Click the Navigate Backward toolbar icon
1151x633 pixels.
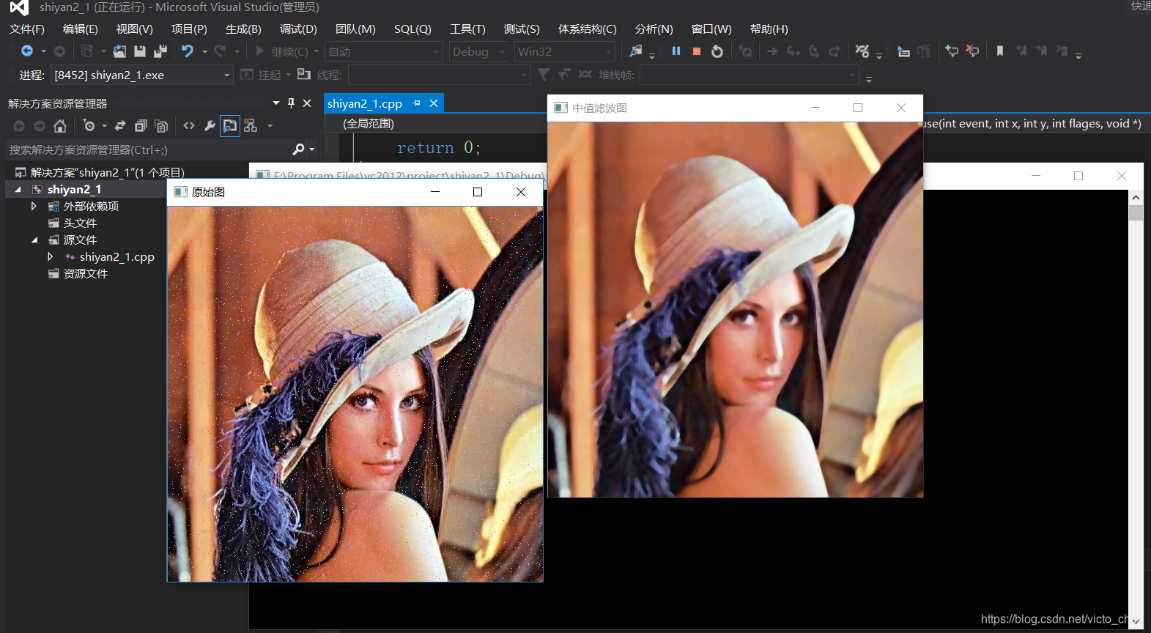27,51
